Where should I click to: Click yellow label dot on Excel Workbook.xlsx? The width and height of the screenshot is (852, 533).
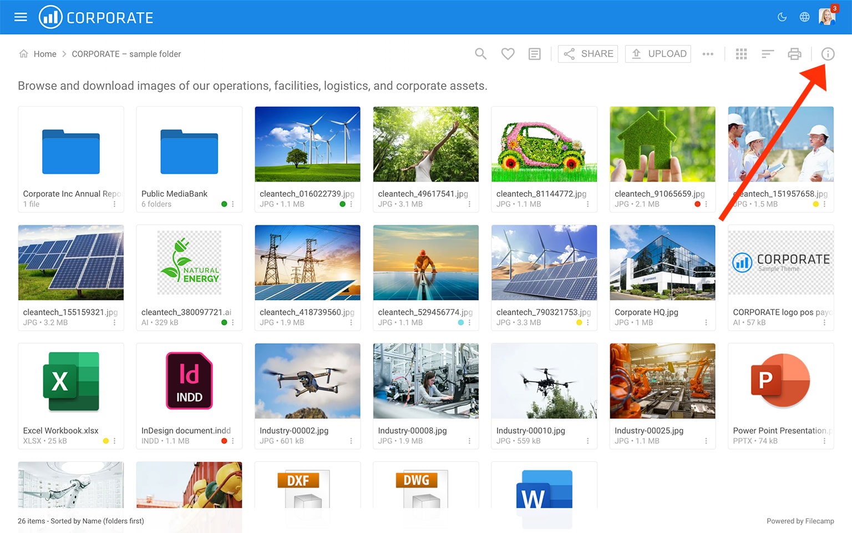(x=105, y=441)
